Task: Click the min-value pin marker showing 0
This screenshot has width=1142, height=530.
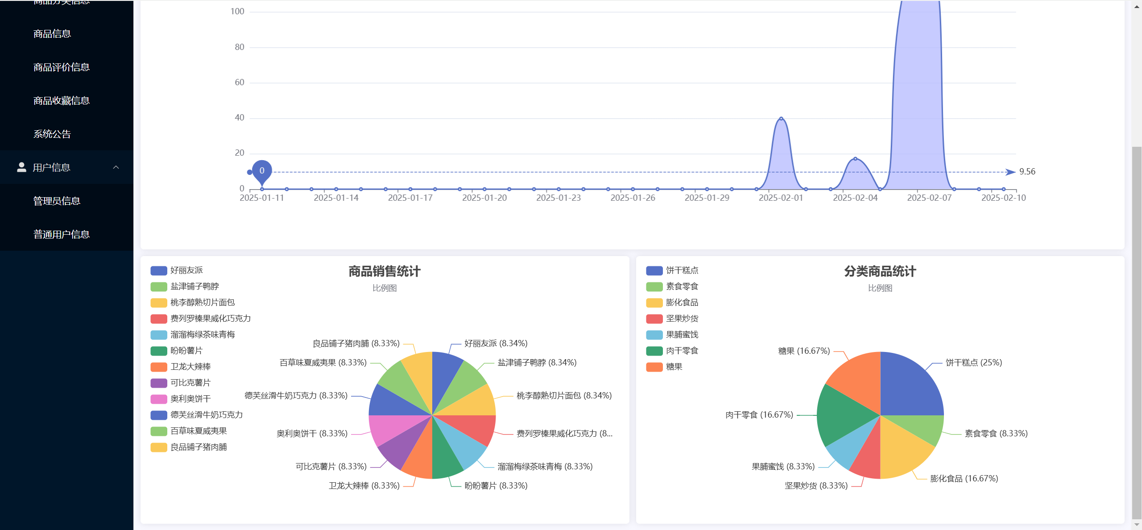Action: click(262, 171)
